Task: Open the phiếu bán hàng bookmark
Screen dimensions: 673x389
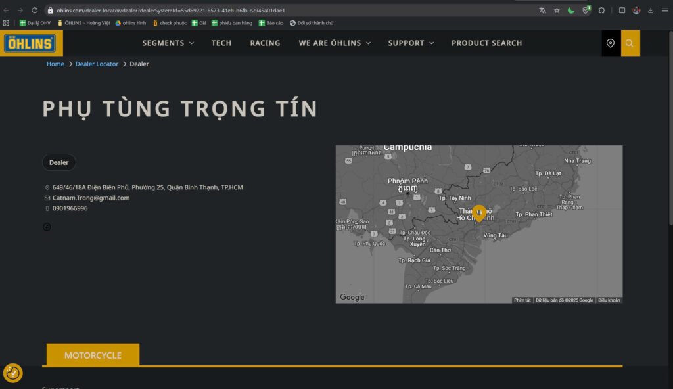Action: pyautogui.click(x=232, y=23)
